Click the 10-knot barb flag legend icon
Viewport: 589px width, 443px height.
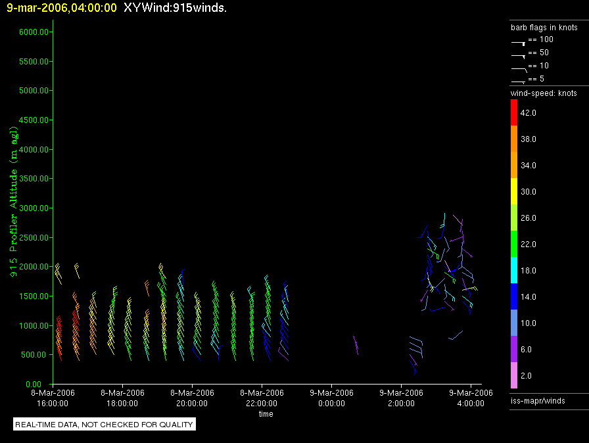click(519, 68)
